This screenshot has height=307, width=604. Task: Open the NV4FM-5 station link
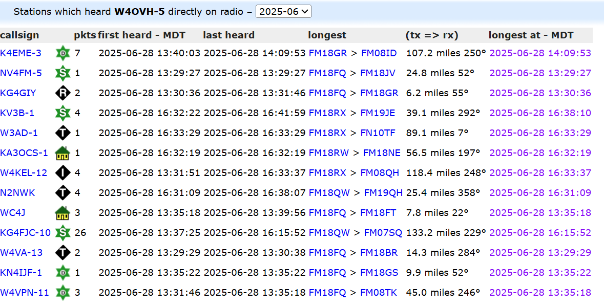click(21, 73)
